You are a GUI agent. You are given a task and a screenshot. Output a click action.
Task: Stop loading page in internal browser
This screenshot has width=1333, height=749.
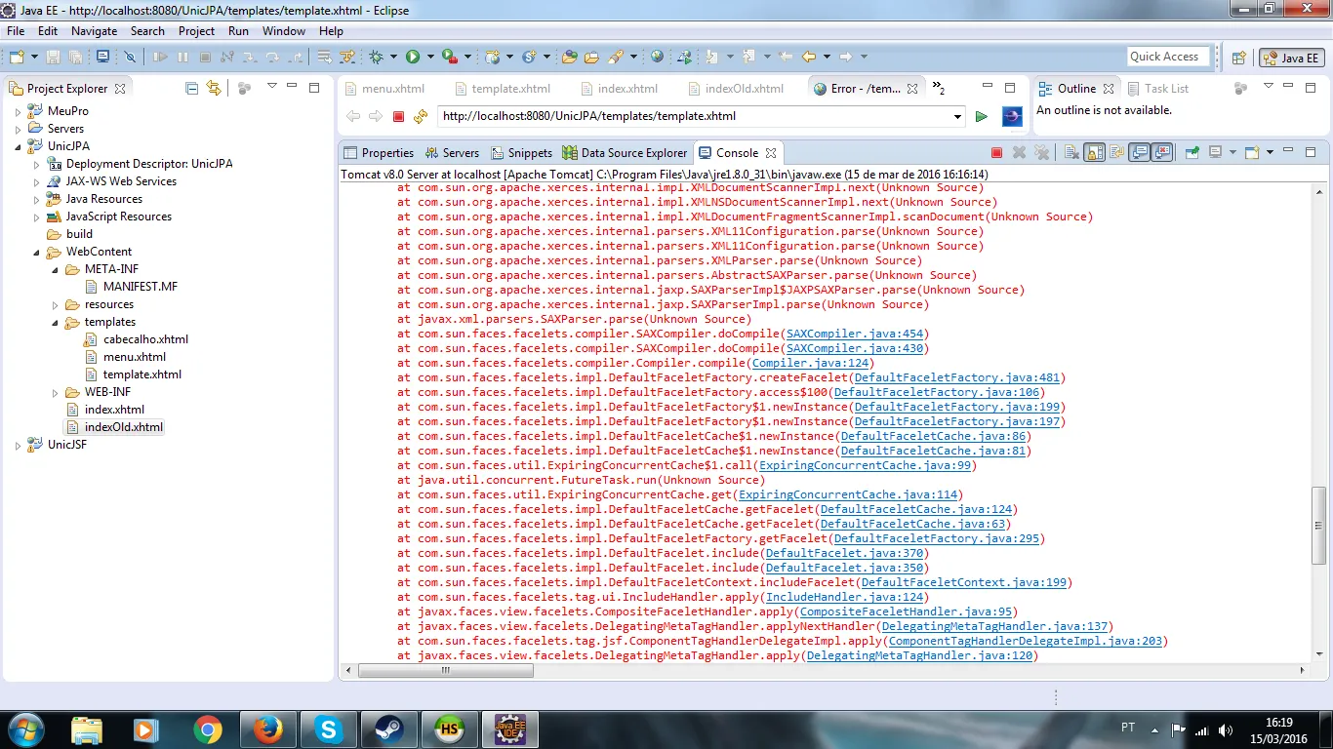pos(398,117)
